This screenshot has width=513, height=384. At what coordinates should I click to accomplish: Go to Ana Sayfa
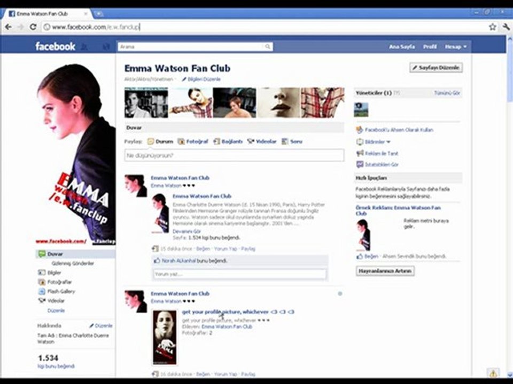pyautogui.click(x=402, y=47)
